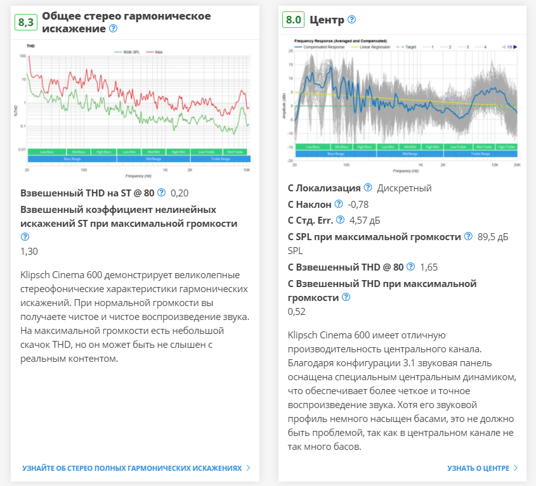The image size is (536, 486).
Task: Click help icon after С SPL при максимальной громкости
Action: [468, 236]
